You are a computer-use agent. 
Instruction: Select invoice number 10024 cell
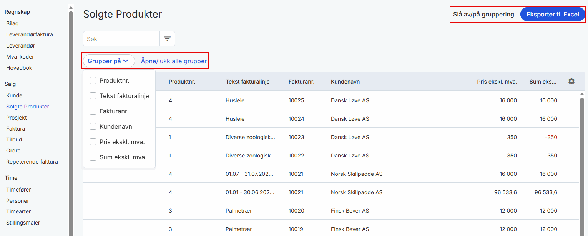pyautogui.click(x=296, y=119)
